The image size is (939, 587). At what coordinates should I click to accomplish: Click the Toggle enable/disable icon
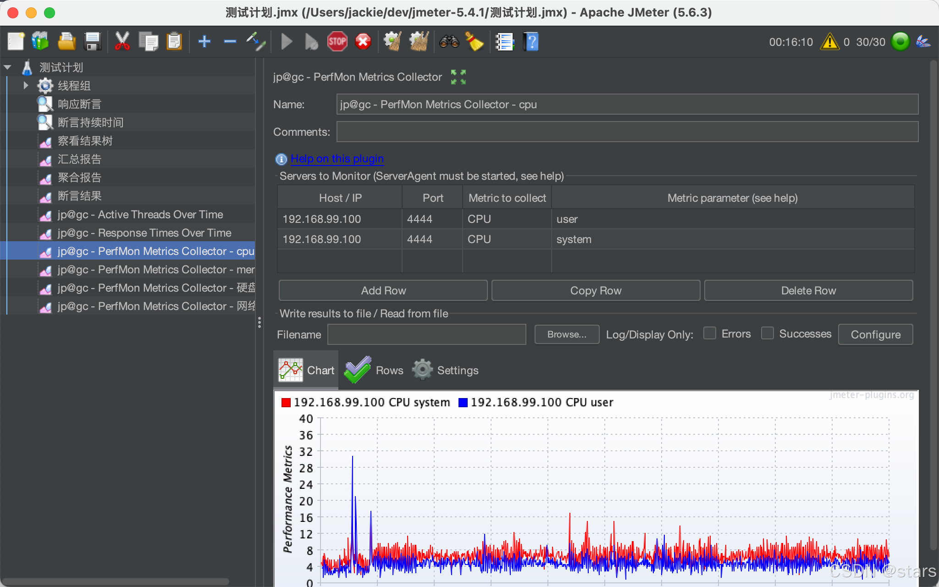(x=256, y=42)
